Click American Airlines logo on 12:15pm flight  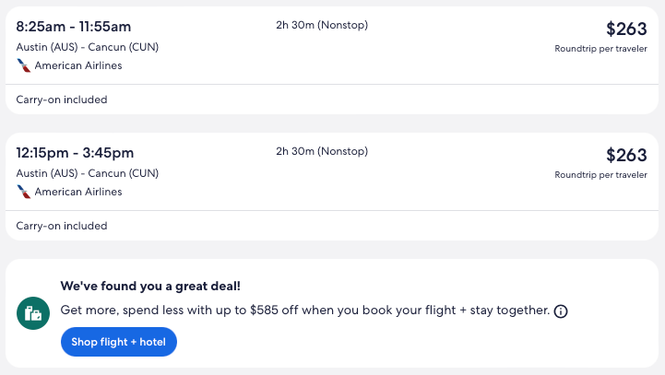pos(24,192)
